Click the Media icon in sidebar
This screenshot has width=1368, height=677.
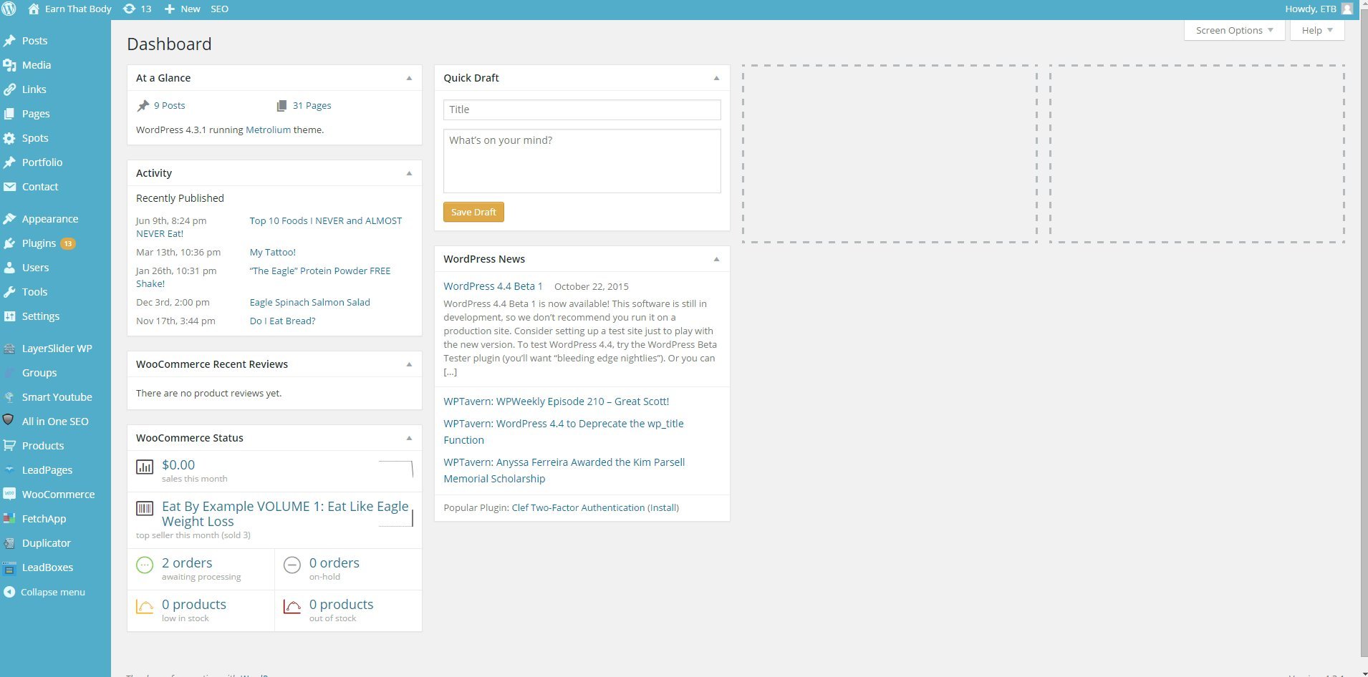click(x=9, y=65)
